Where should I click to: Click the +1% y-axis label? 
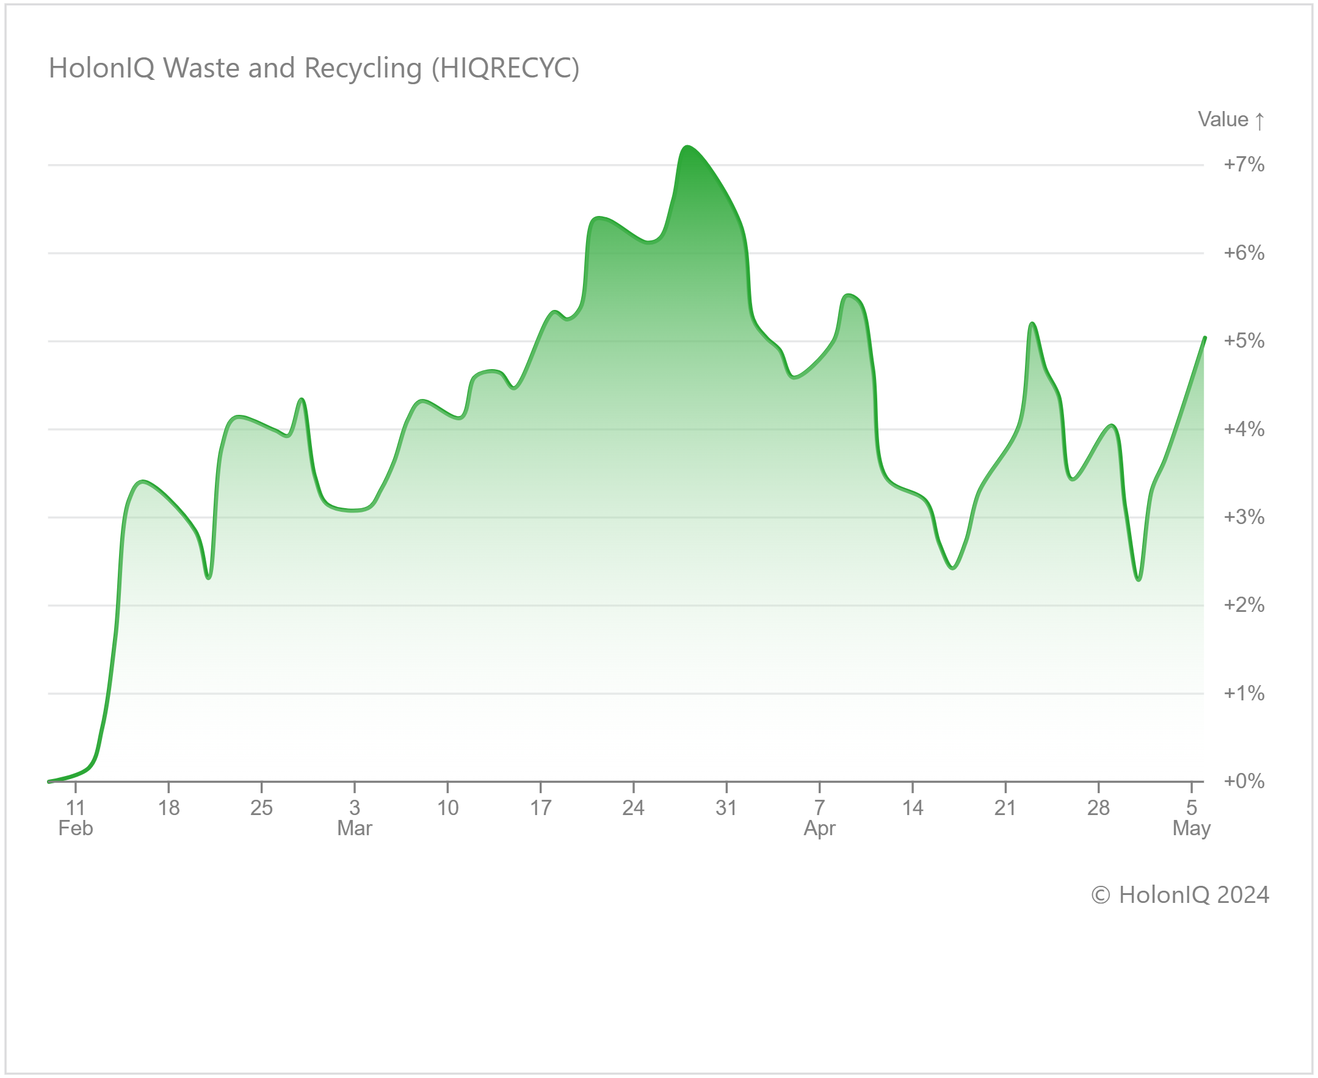1244,693
